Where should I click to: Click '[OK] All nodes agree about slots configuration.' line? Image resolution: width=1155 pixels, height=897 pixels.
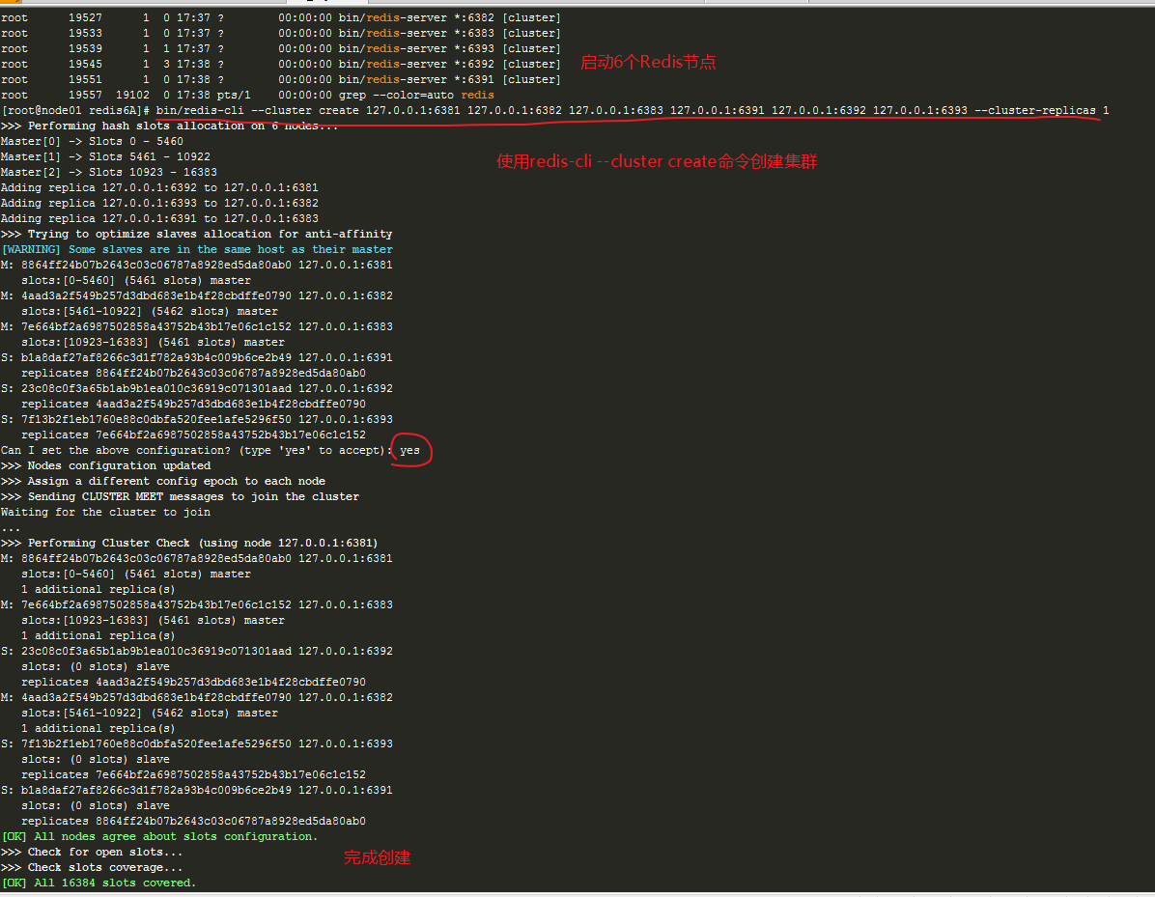tap(160, 836)
